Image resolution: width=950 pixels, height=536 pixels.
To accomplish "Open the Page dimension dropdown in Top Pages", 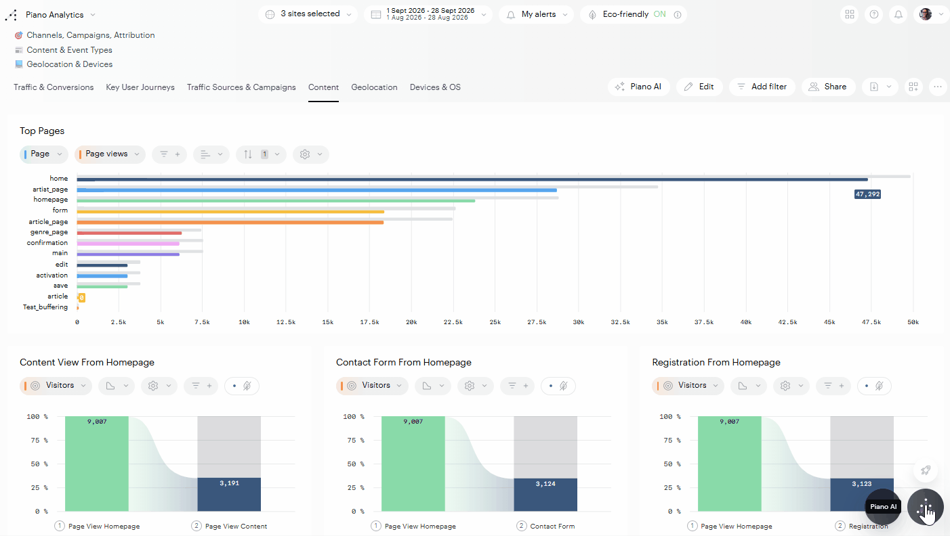I will tap(44, 154).
